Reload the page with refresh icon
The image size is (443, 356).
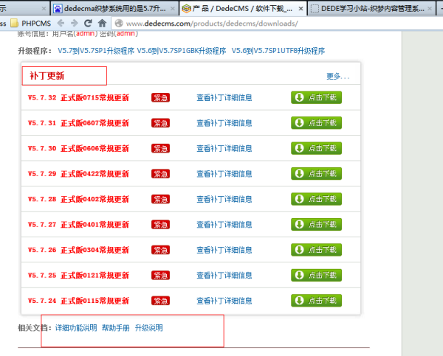89,24
